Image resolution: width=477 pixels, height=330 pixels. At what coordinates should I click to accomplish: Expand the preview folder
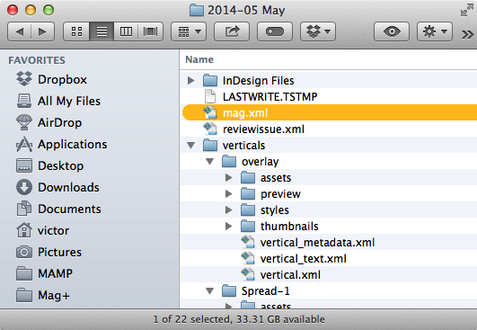228,194
